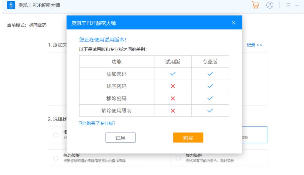Click the 试用版 checkmark for 添加密码
The height and width of the screenshot is (175, 304).
coord(173,74)
